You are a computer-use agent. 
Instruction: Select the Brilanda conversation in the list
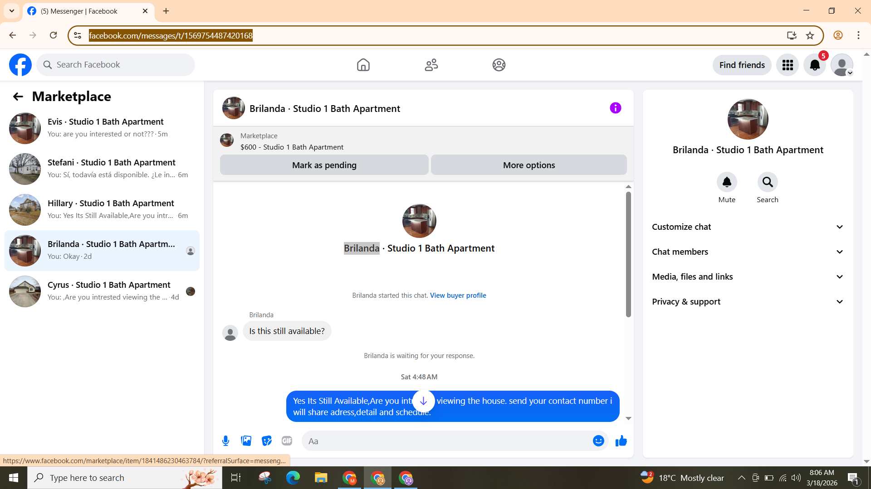[102, 251]
